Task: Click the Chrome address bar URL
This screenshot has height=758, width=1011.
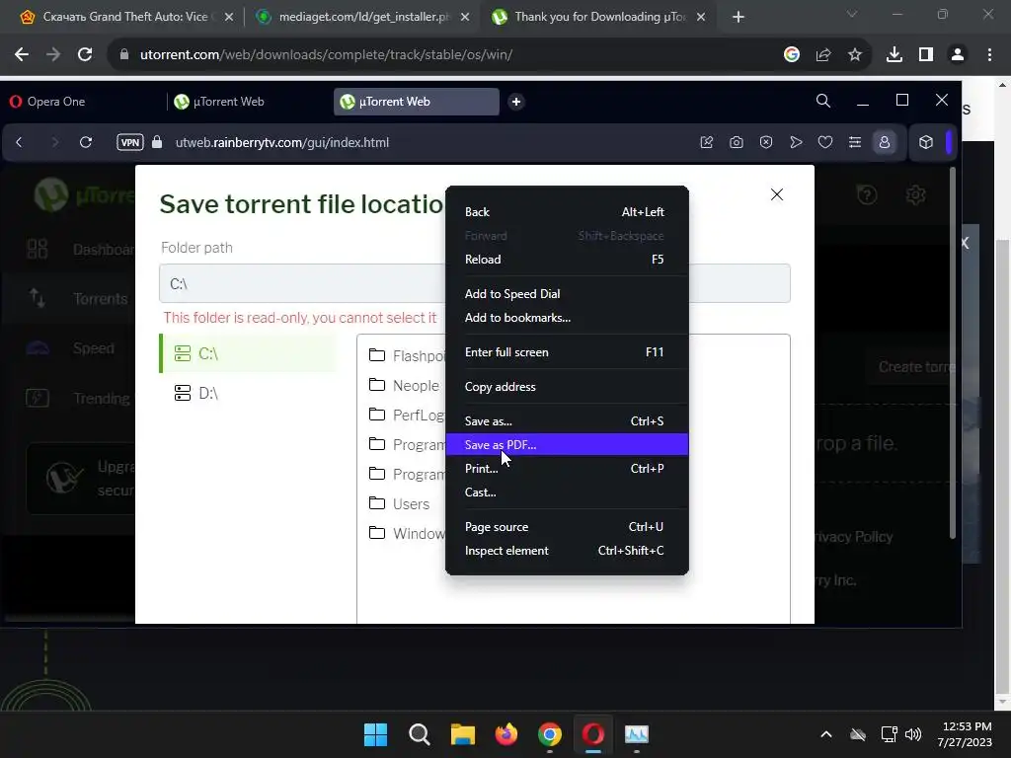Action: (326, 55)
